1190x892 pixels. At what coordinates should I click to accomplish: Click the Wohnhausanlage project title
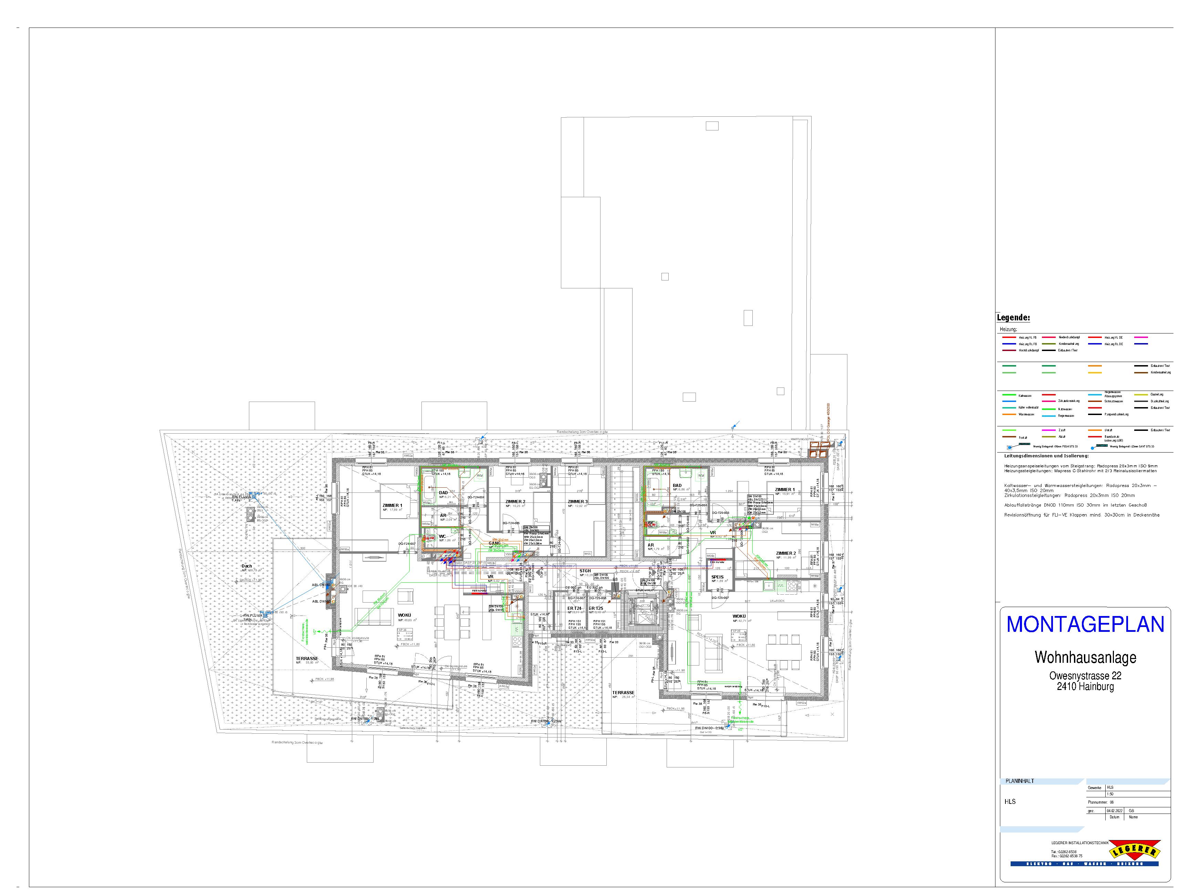1085,657
